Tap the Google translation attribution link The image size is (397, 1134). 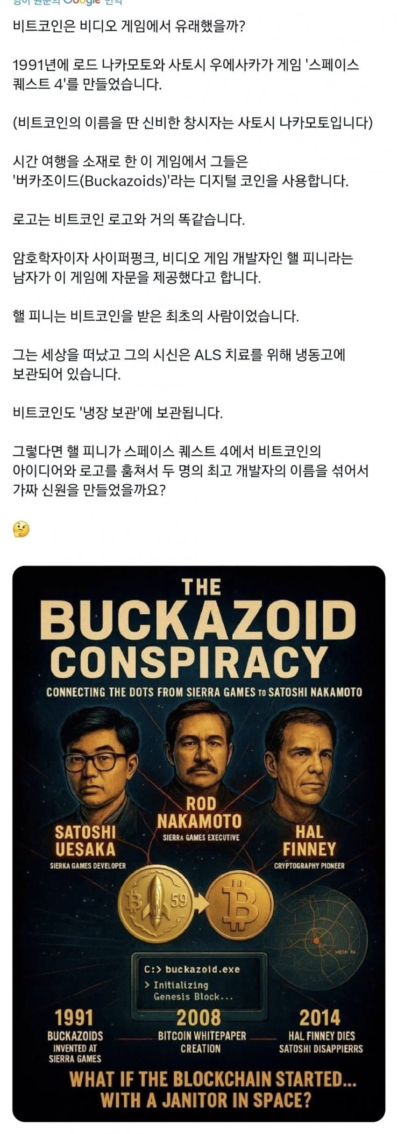[x=68, y=2]
